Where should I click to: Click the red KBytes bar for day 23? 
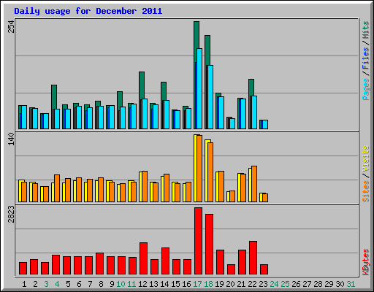[x=264, y=269]
